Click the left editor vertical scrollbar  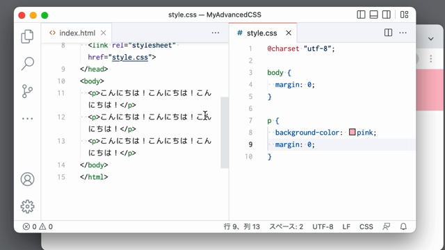[225, 133]
